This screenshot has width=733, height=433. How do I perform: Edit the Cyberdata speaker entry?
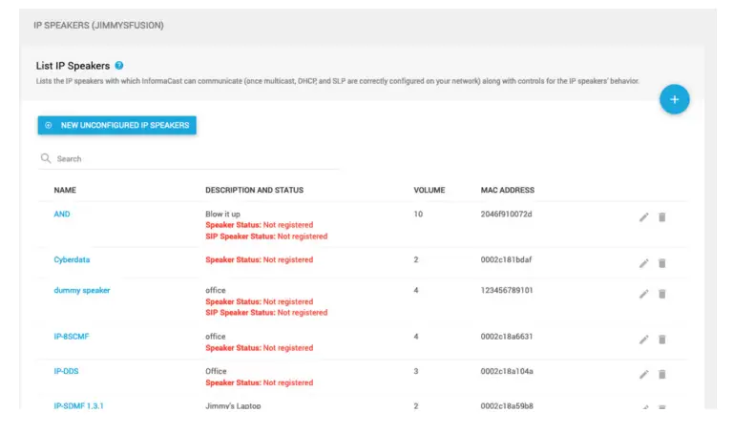643,263
